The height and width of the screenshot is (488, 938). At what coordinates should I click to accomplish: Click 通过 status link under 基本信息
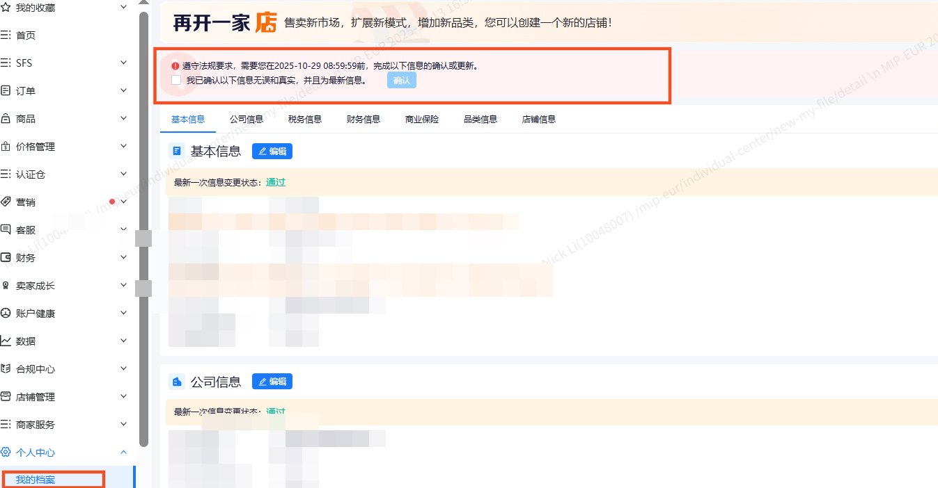[x=276, y=182]
